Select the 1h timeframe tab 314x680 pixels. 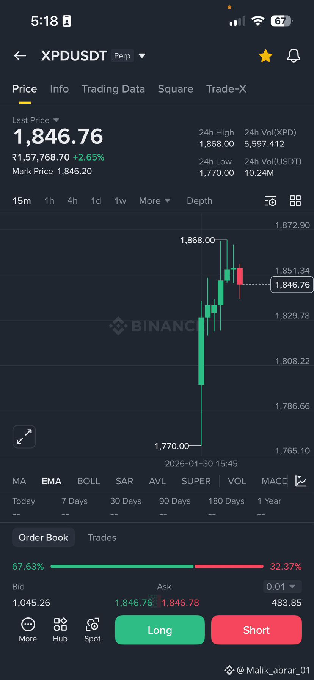click(49, 201)
